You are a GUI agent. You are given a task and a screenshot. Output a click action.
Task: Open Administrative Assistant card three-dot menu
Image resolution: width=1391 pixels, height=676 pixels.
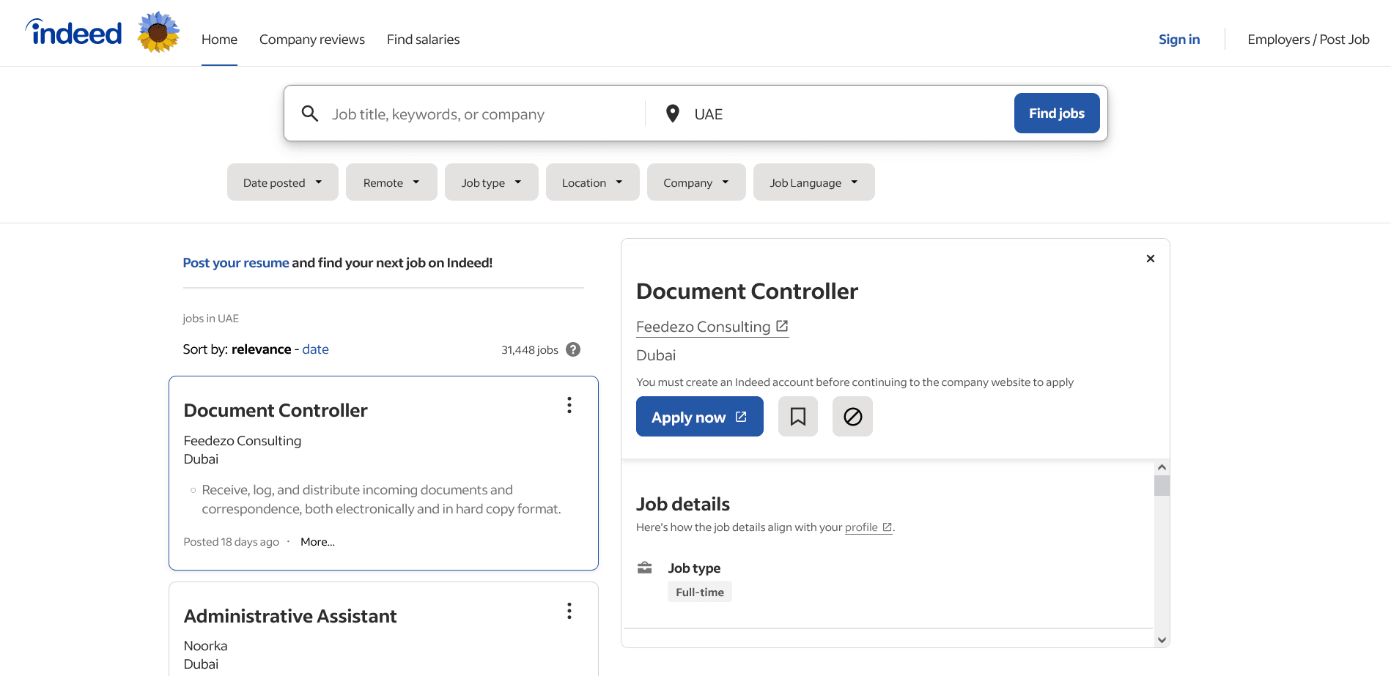pos(569,612)
